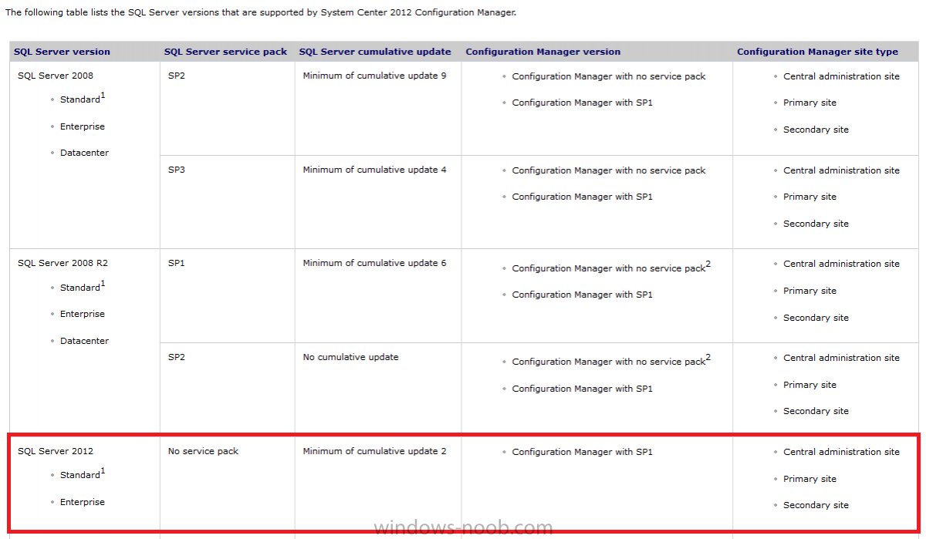The height and width of the screenshot is (539, 926).
Task: Click 'Configuration Manager with SP1' in SP3 row
Action: [x=583, y=197]
